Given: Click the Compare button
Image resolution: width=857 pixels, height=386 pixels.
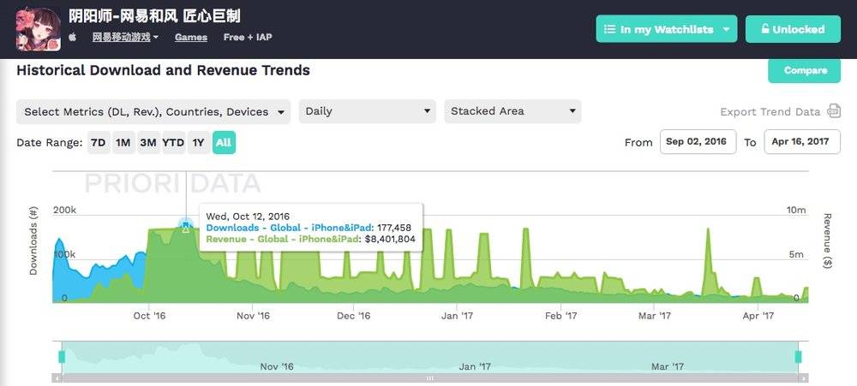Looking at the screenshot, I should 804,71.
